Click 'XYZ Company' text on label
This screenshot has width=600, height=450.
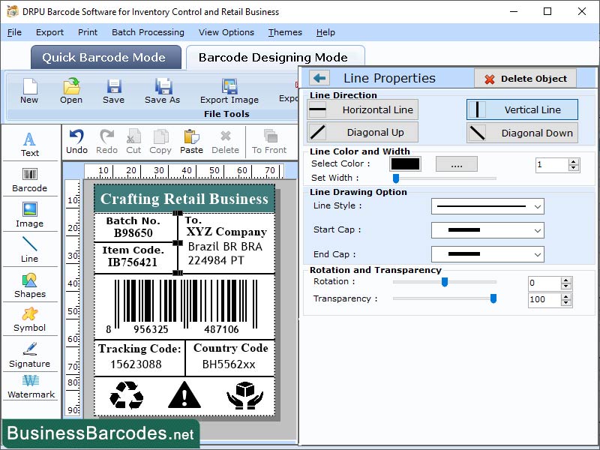tap(226, 232)
